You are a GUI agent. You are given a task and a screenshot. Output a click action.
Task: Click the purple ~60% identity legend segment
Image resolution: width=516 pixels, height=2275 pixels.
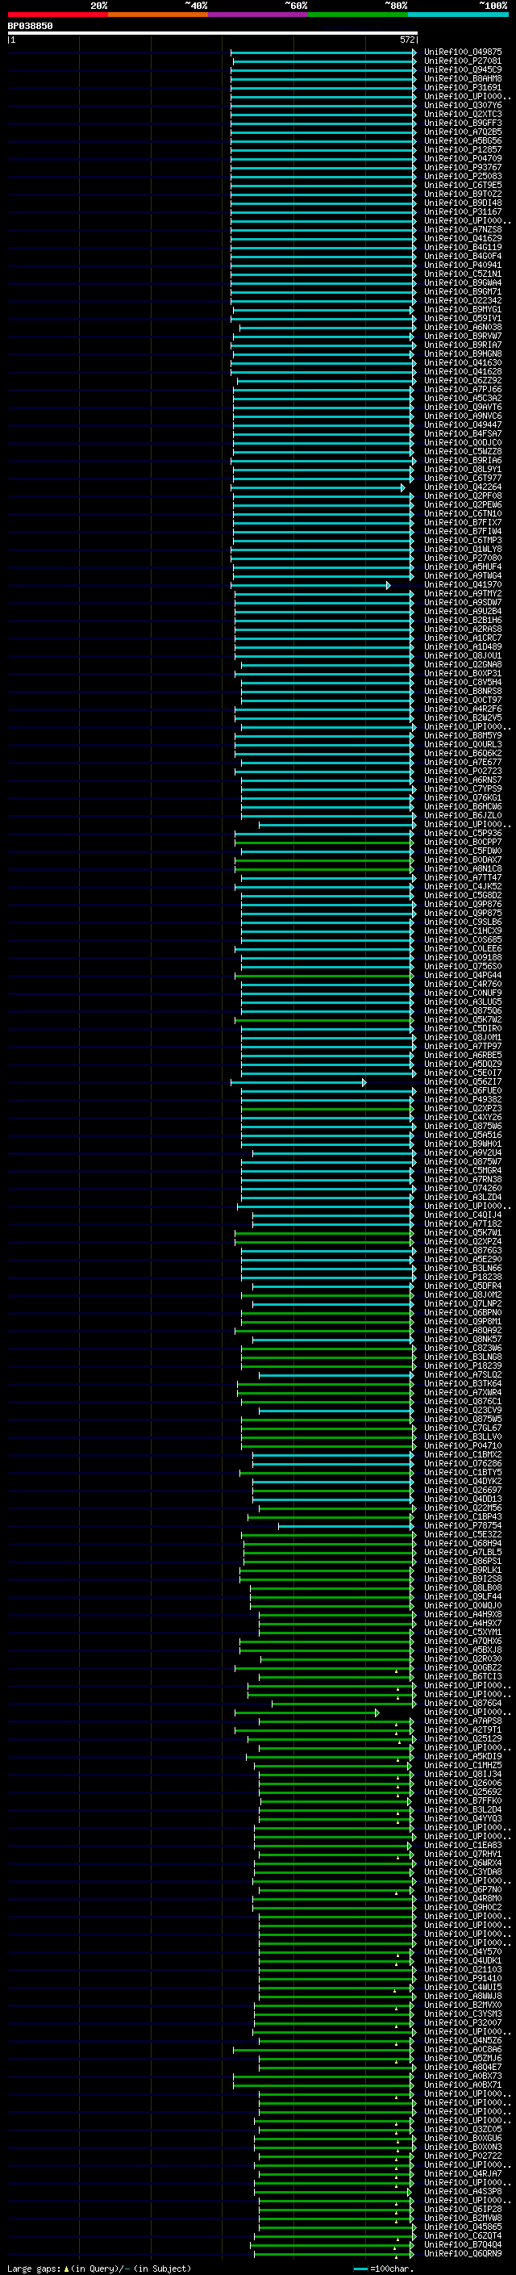point(257,15)
